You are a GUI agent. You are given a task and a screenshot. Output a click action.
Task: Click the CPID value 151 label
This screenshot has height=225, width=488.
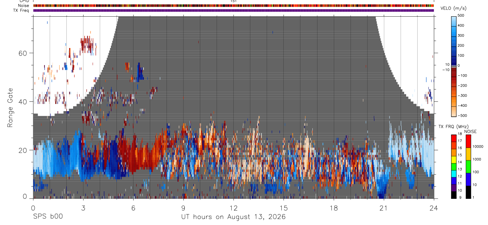tap(234, 1)
